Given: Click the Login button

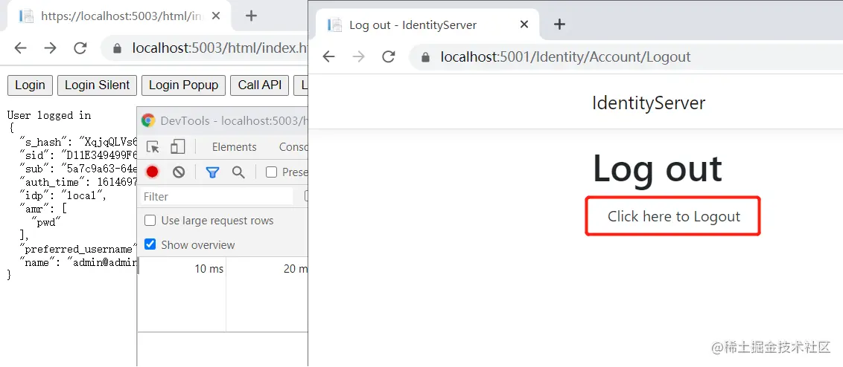Looking at the screenshot, I should [30, 85].
